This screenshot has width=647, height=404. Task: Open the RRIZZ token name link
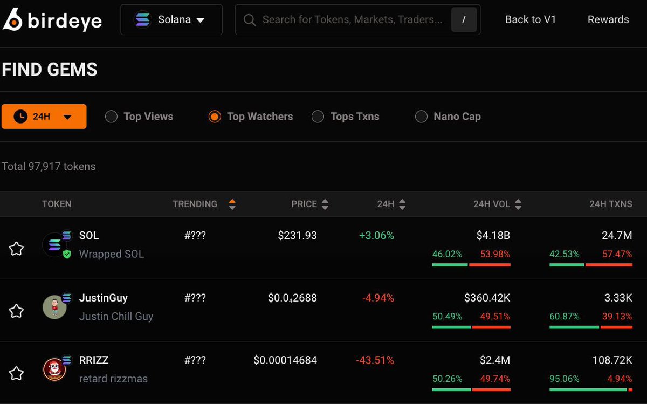(94, 360)
